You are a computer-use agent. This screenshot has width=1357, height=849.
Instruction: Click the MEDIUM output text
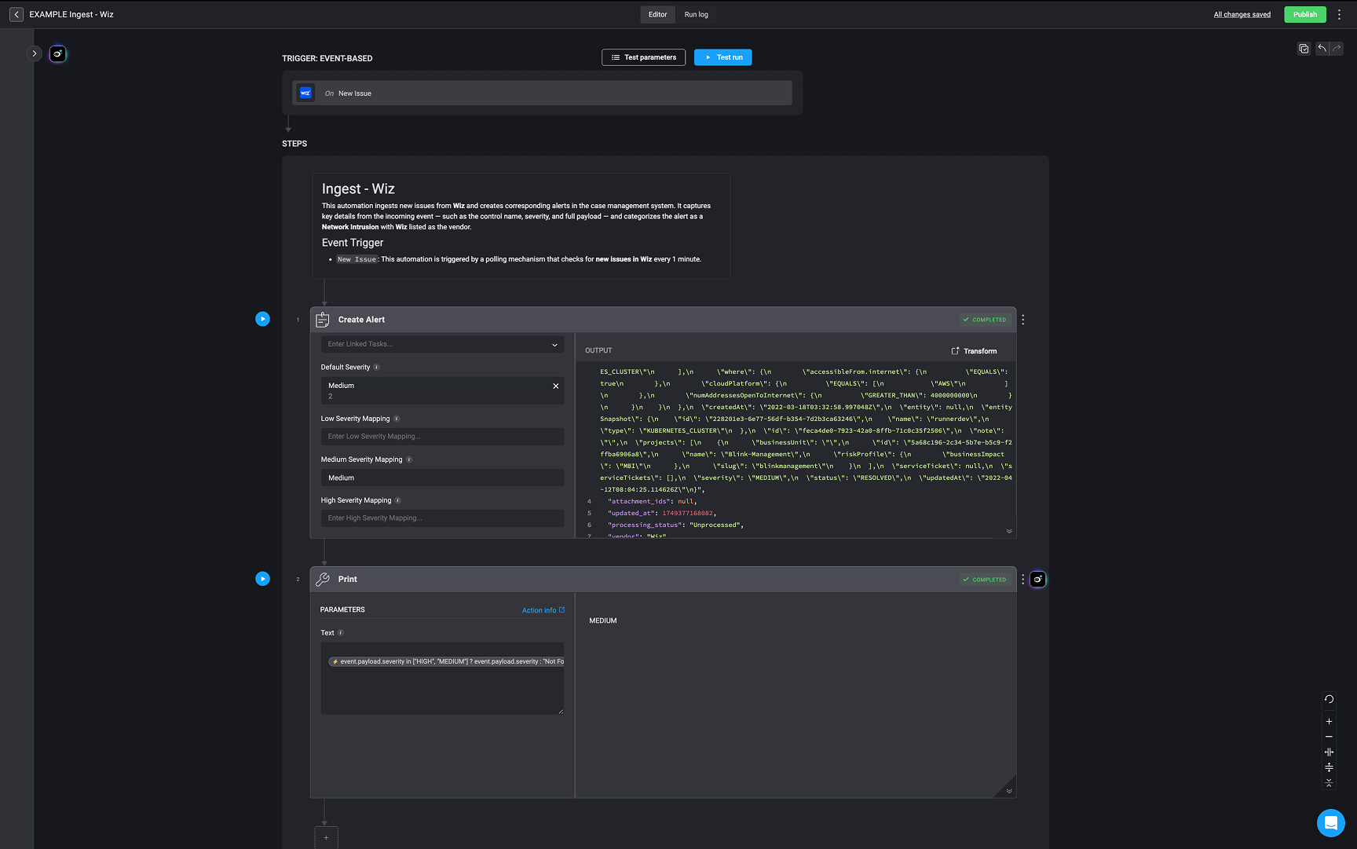[x=603, y=620]
